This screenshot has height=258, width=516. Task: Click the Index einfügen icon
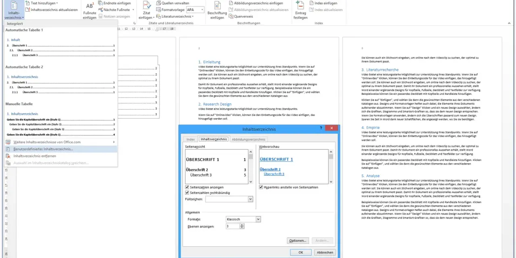click(x=312, y=3)
